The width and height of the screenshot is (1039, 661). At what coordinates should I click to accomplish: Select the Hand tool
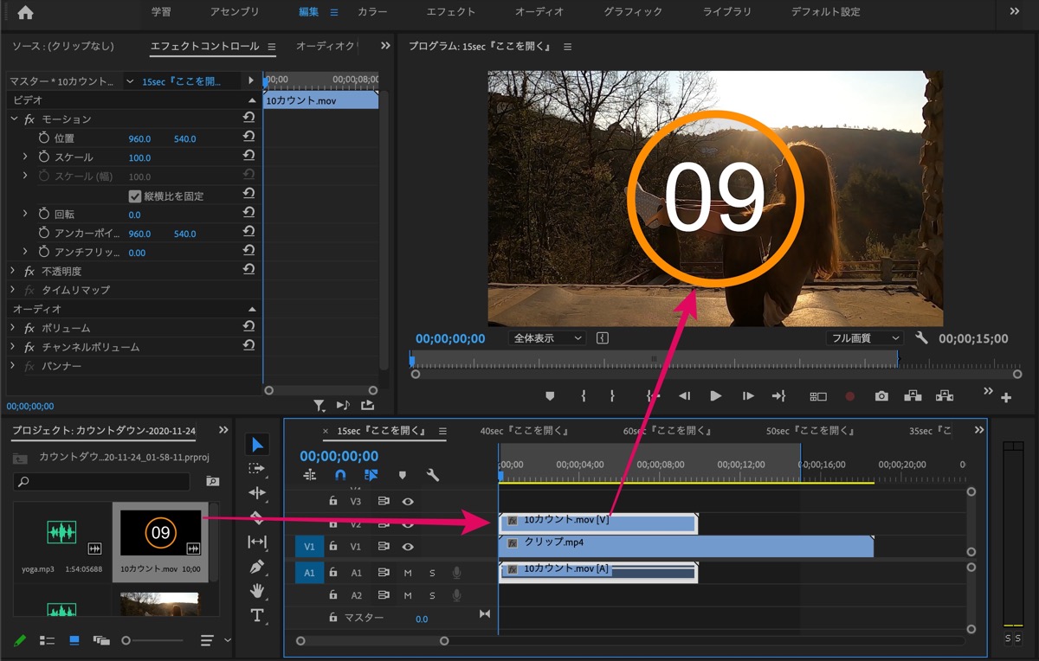[257, 591]
